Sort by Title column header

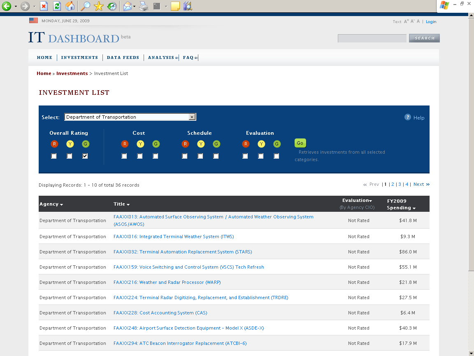(x=121, y=204)
